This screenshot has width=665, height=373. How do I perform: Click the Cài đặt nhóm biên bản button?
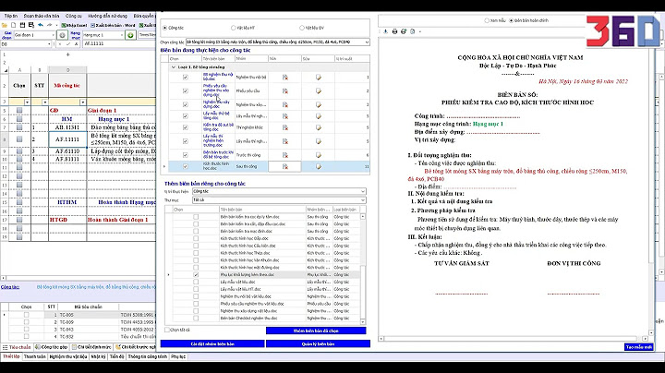click(x=212, y=343)
